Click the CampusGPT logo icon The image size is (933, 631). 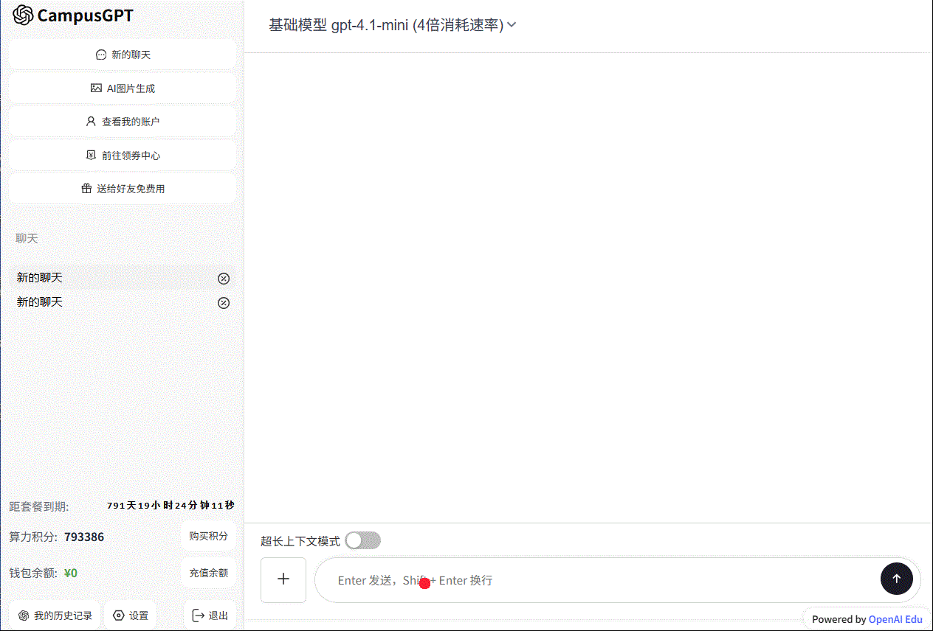(x=24, y=15)
